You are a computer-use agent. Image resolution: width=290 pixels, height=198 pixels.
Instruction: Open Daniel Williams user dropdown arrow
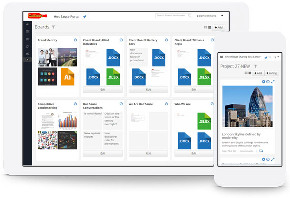[x=222, y=16]
